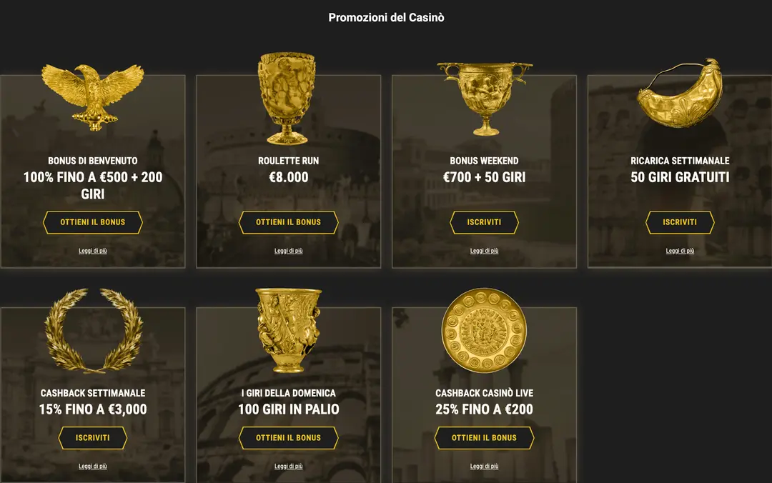Open Leggi di più under Cashback Settimanale
772x483 pixels.
(92, 467)
